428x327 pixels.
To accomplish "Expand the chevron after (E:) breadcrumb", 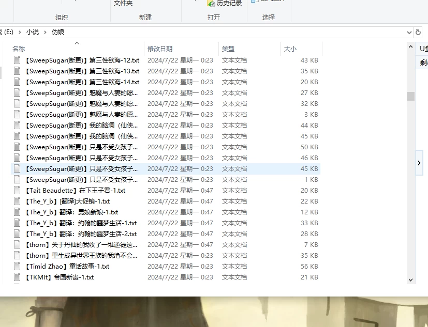I will coord(20,32).
